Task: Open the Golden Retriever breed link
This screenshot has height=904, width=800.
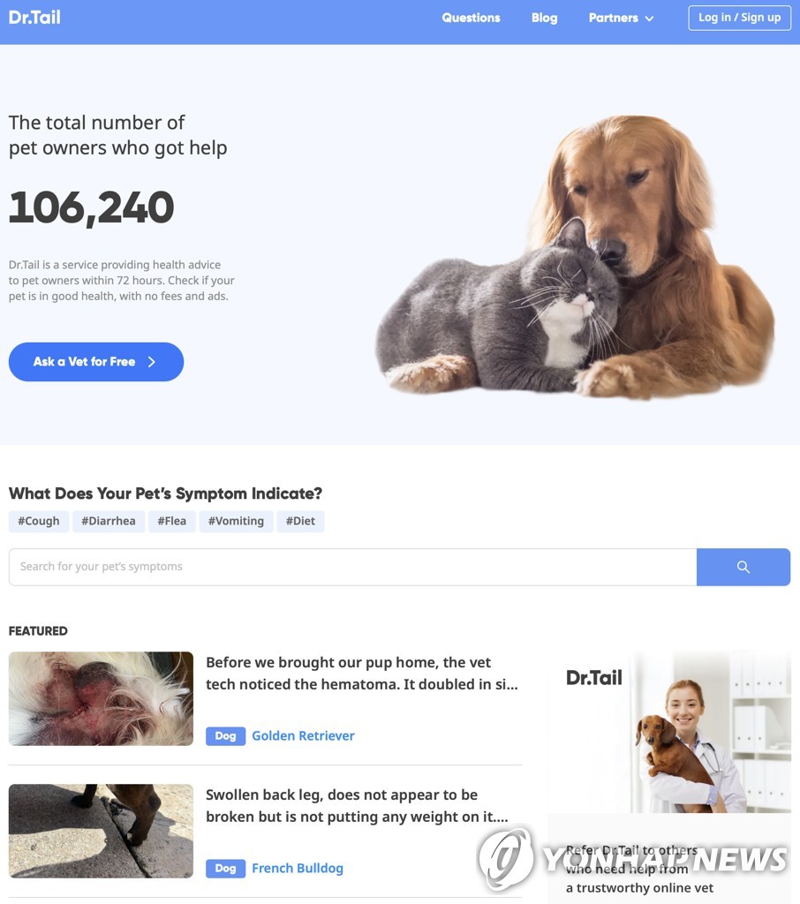Action: (x=303, y=735)
